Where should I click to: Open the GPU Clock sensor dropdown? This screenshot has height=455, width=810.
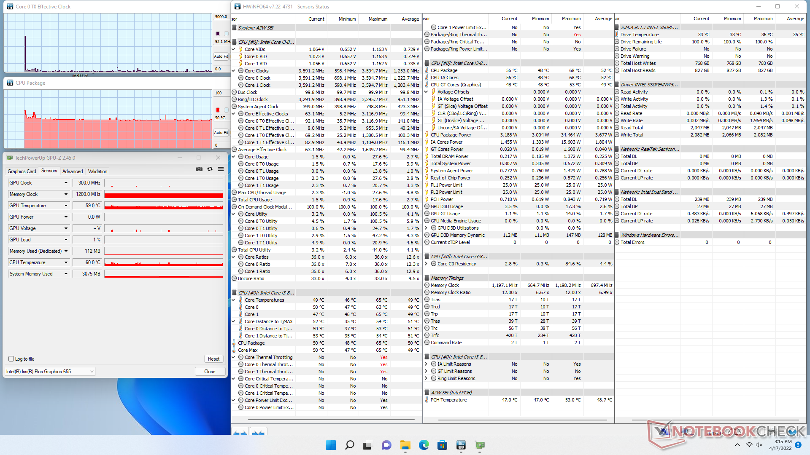[x=66, y=183]
